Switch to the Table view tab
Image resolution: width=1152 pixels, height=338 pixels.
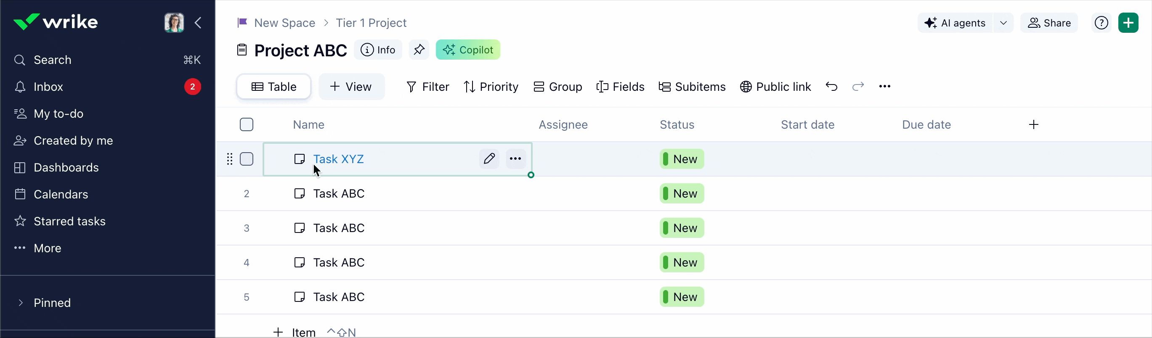point(273,87)
